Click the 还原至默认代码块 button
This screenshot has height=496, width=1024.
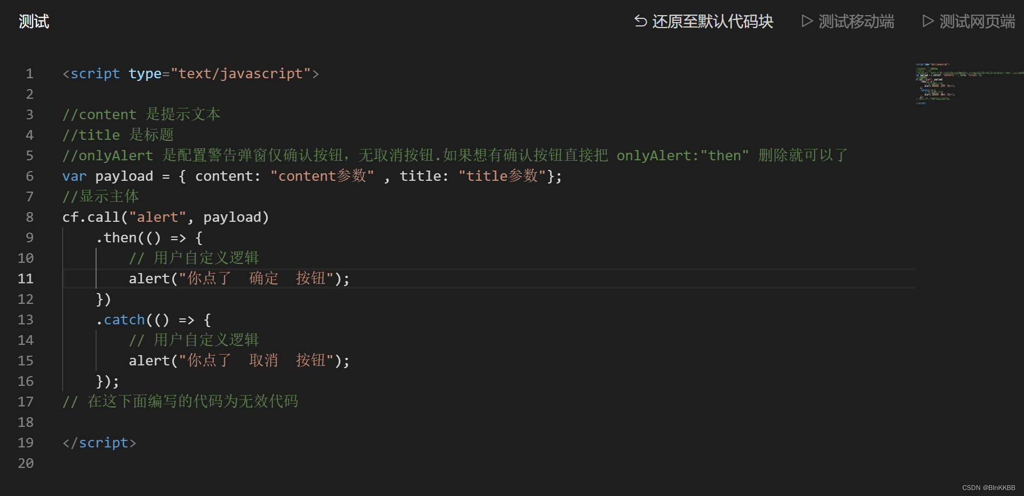tap(713, 21)
